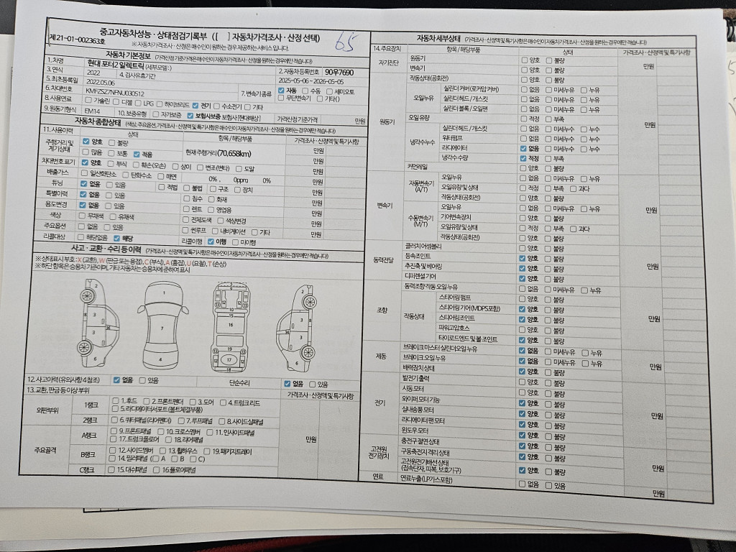Click the 현재 주행거리 70,658km field
The height and width of the screenshot is (552, 736).
click(218, 154)
